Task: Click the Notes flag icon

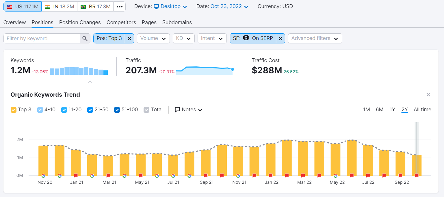Action: click(177, 110)
